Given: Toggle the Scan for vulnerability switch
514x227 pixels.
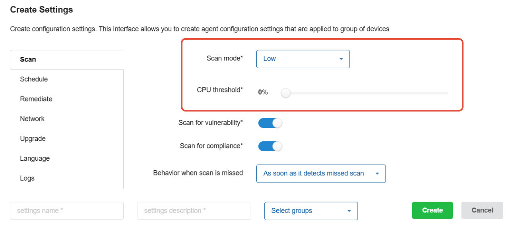Looking at the screenshot, I should point(270,123).
